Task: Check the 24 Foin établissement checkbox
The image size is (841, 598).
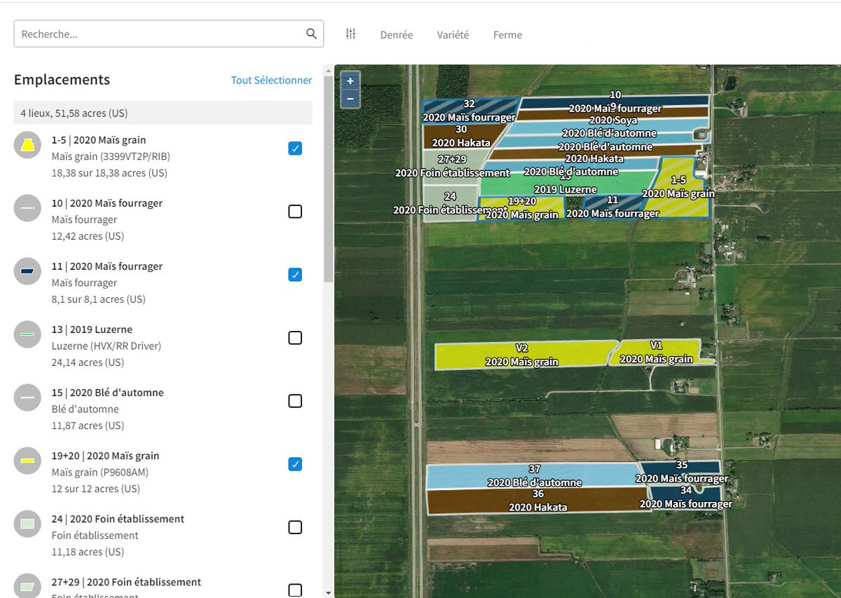Action: 295,526
